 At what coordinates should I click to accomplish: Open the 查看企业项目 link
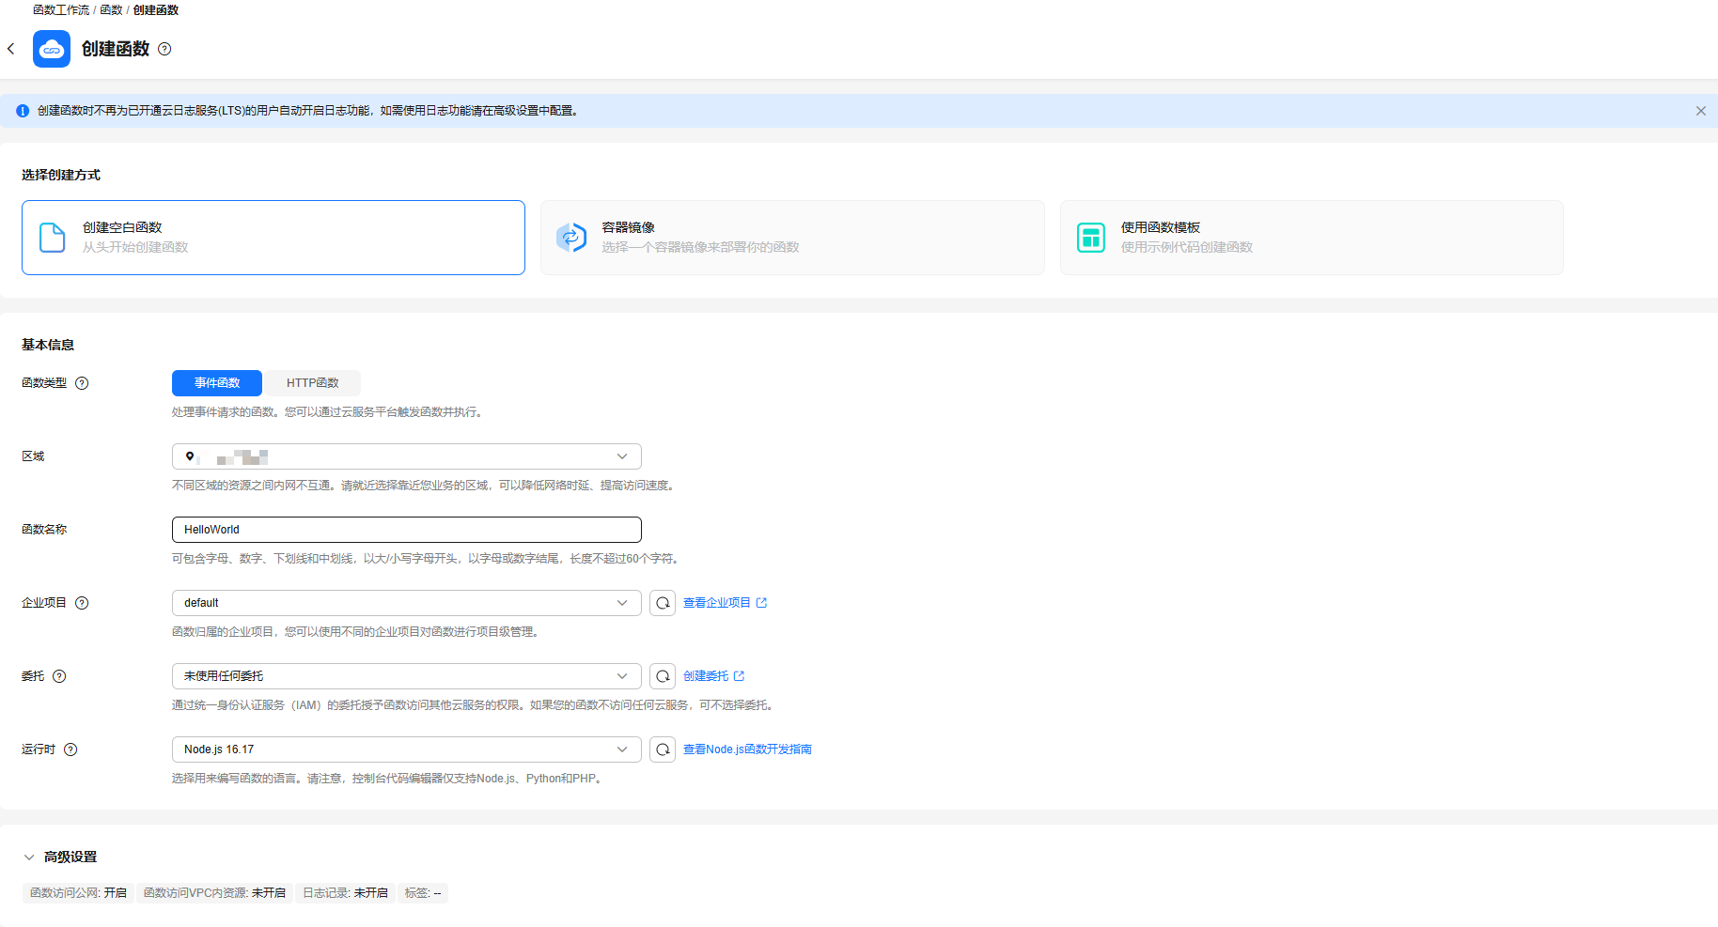pos(717,603)
